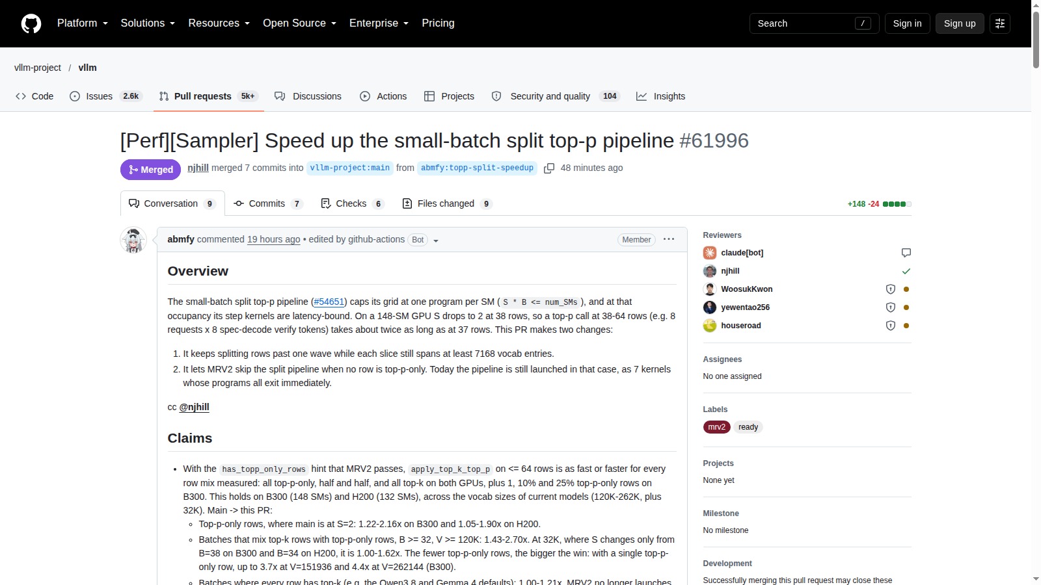Screen dimensions: 1041x585
Task: Click the +148 -24 diffstat bar
Action: [x=879, y=204]
